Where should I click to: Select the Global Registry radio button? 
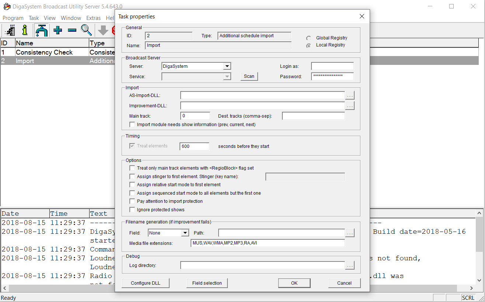coord(308,38)
